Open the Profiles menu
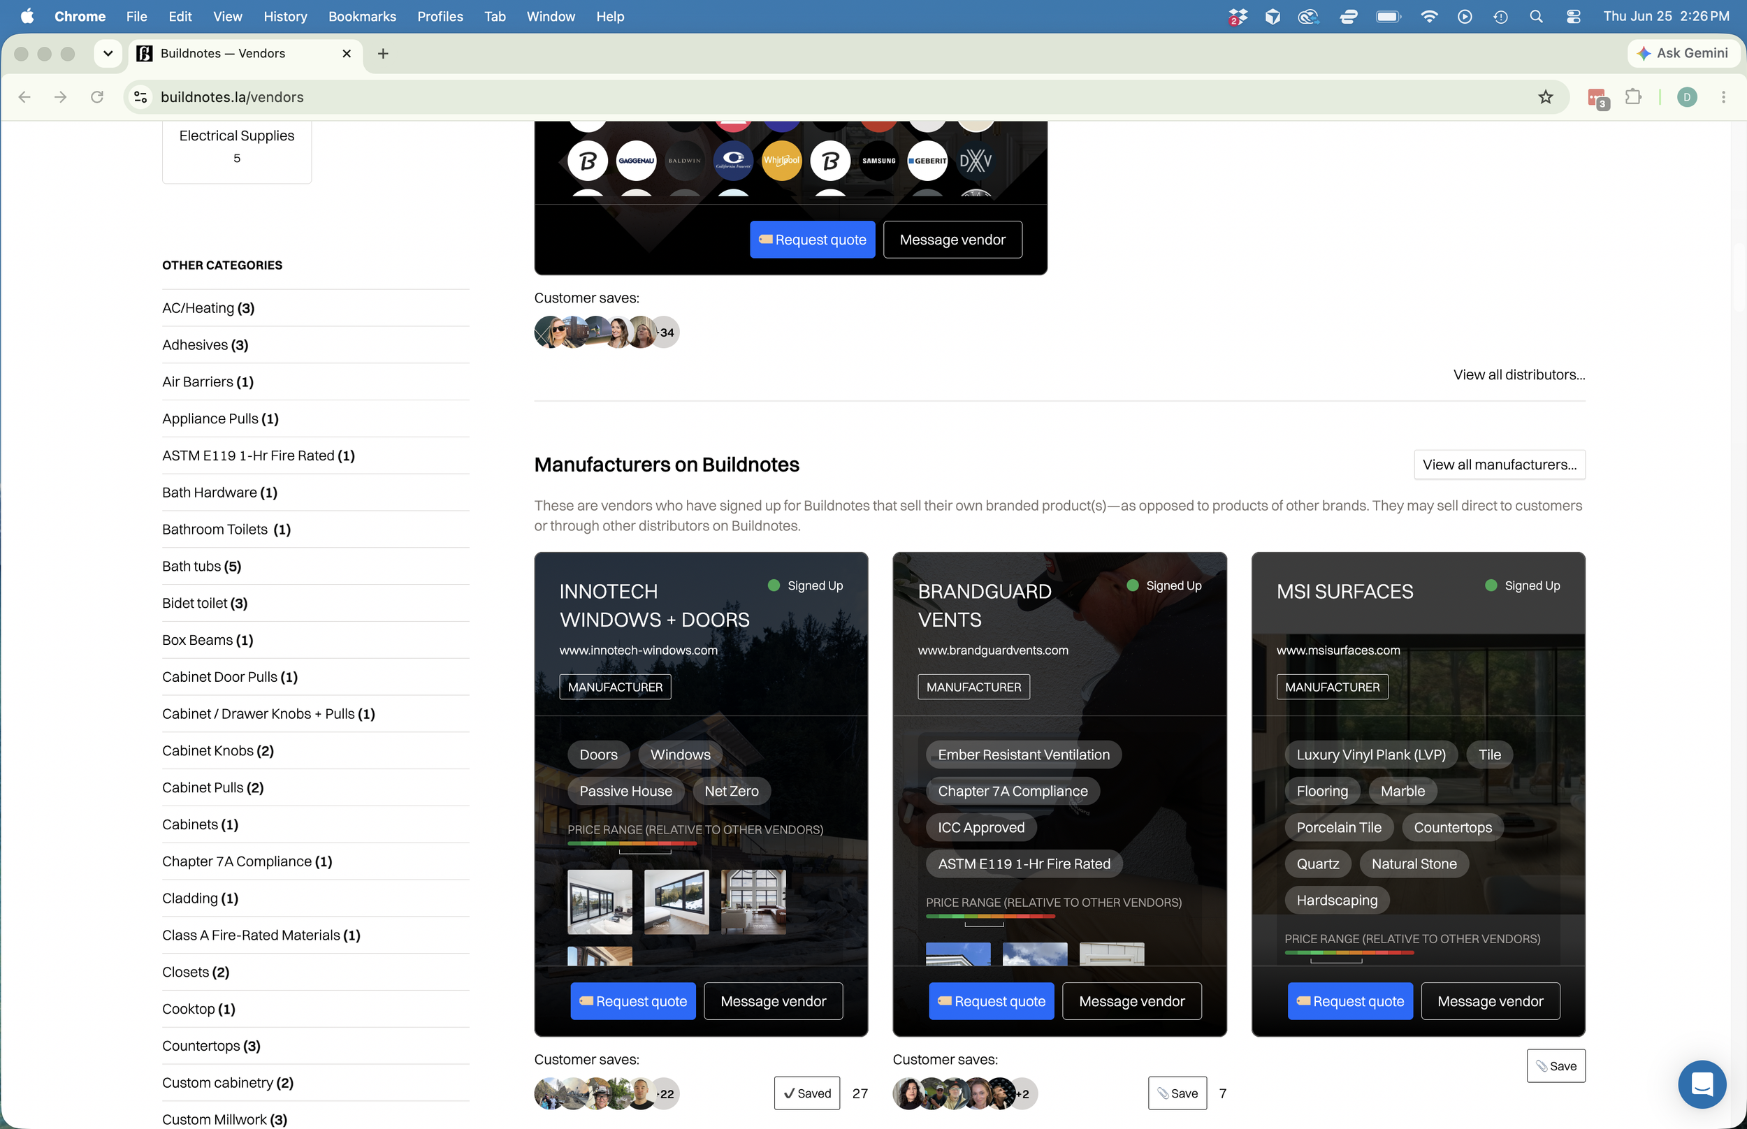The height and width of the screenshot is (1129, 1747). click(x=440, y=16)
